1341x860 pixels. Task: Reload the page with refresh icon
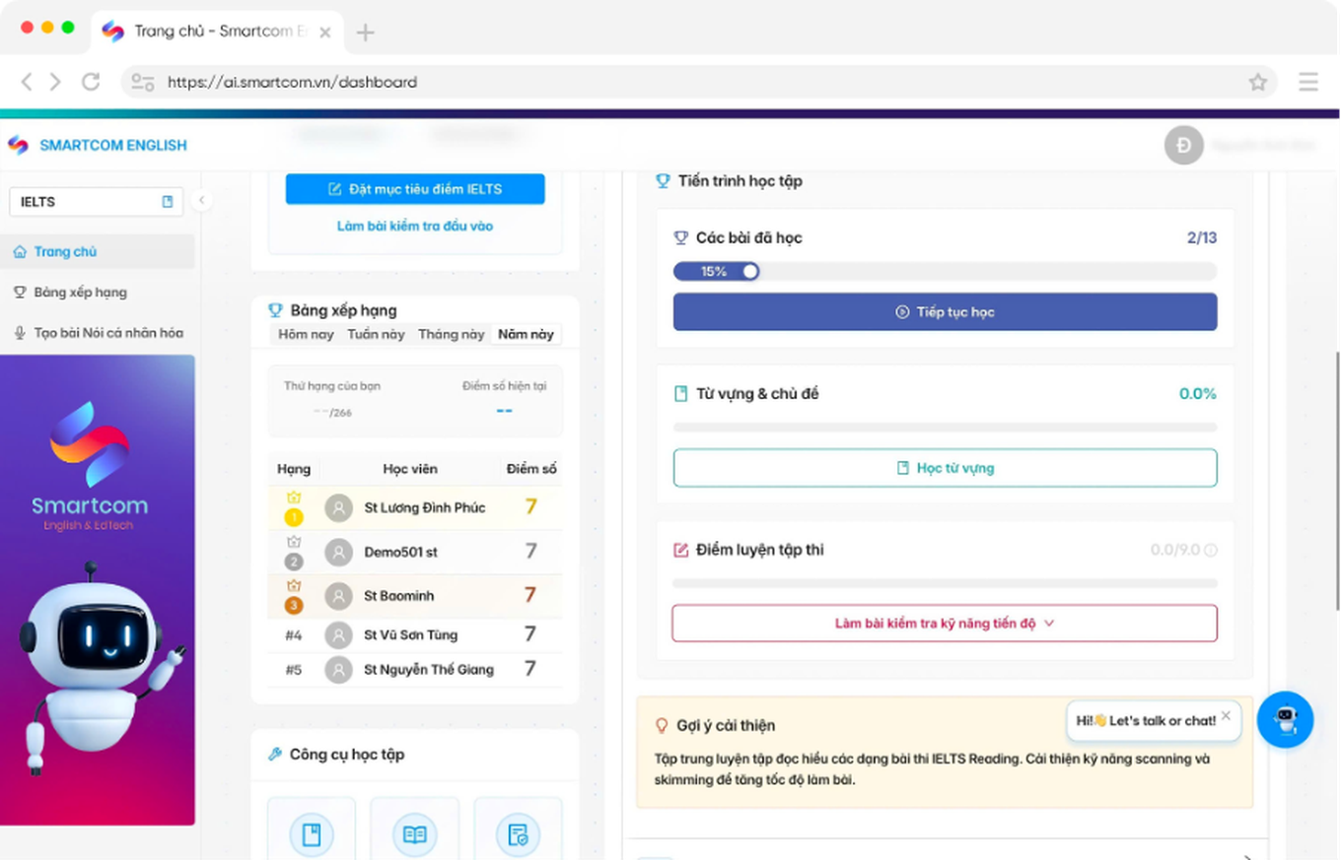click(91, 83)
